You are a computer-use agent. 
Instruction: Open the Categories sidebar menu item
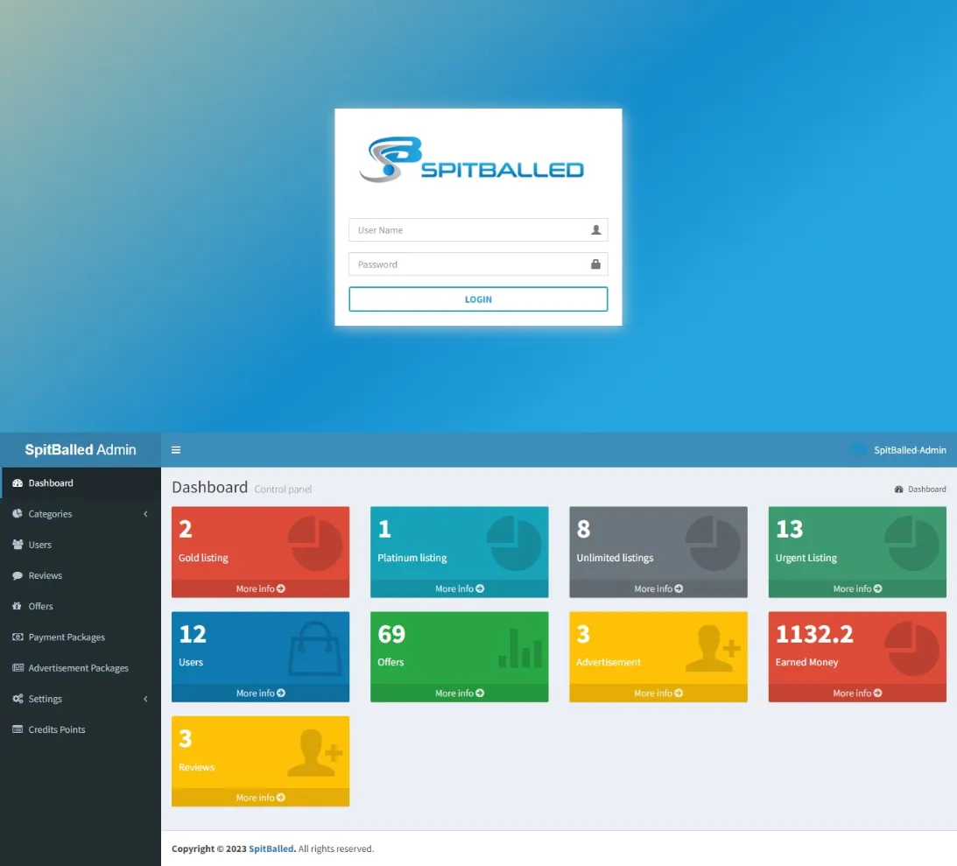pos(81,514)
